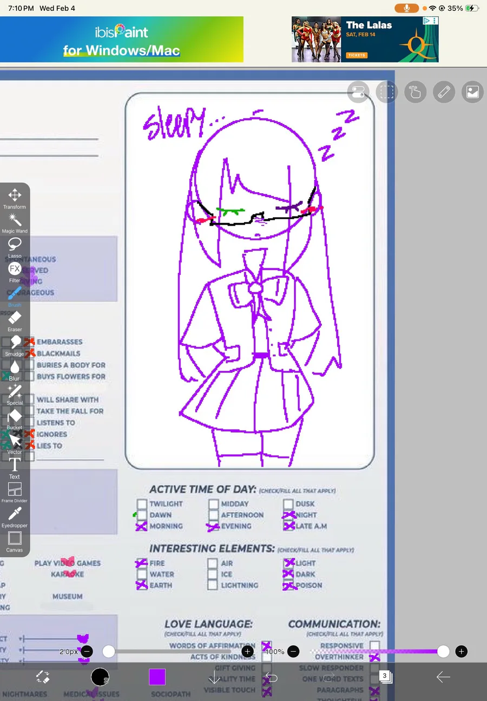This screenshot has height=701, width=487.
Task: Tap the orange microphone indicator
Action: pos(406,8)
